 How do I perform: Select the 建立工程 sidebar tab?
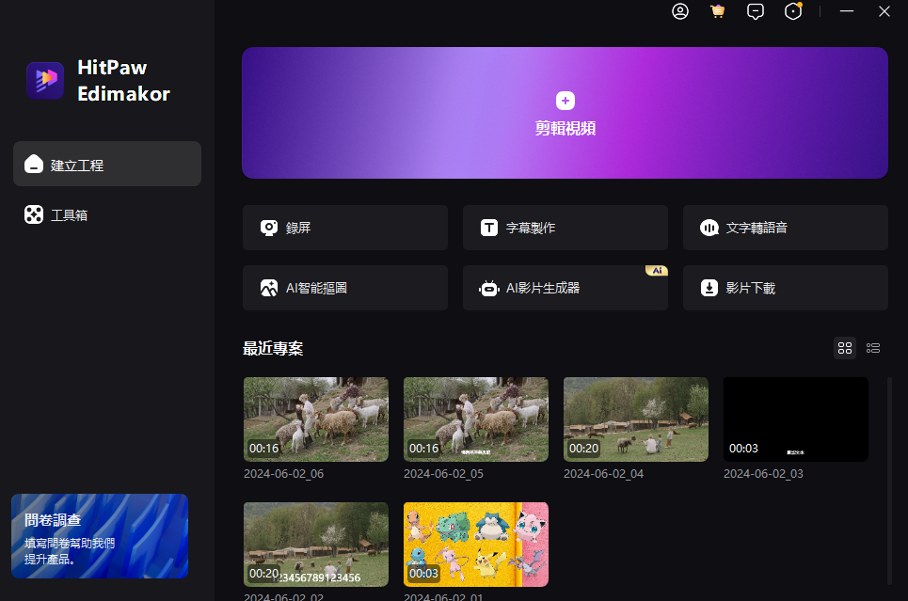coord(107,164)
